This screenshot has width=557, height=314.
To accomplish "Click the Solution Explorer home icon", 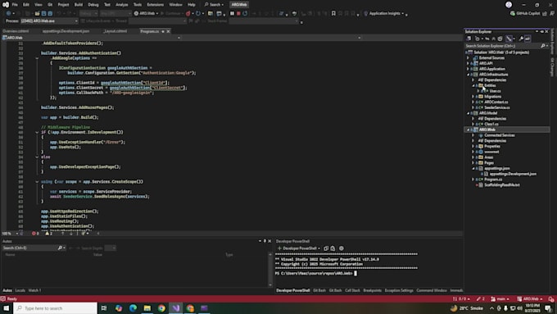I will click(x=469, y=39).
